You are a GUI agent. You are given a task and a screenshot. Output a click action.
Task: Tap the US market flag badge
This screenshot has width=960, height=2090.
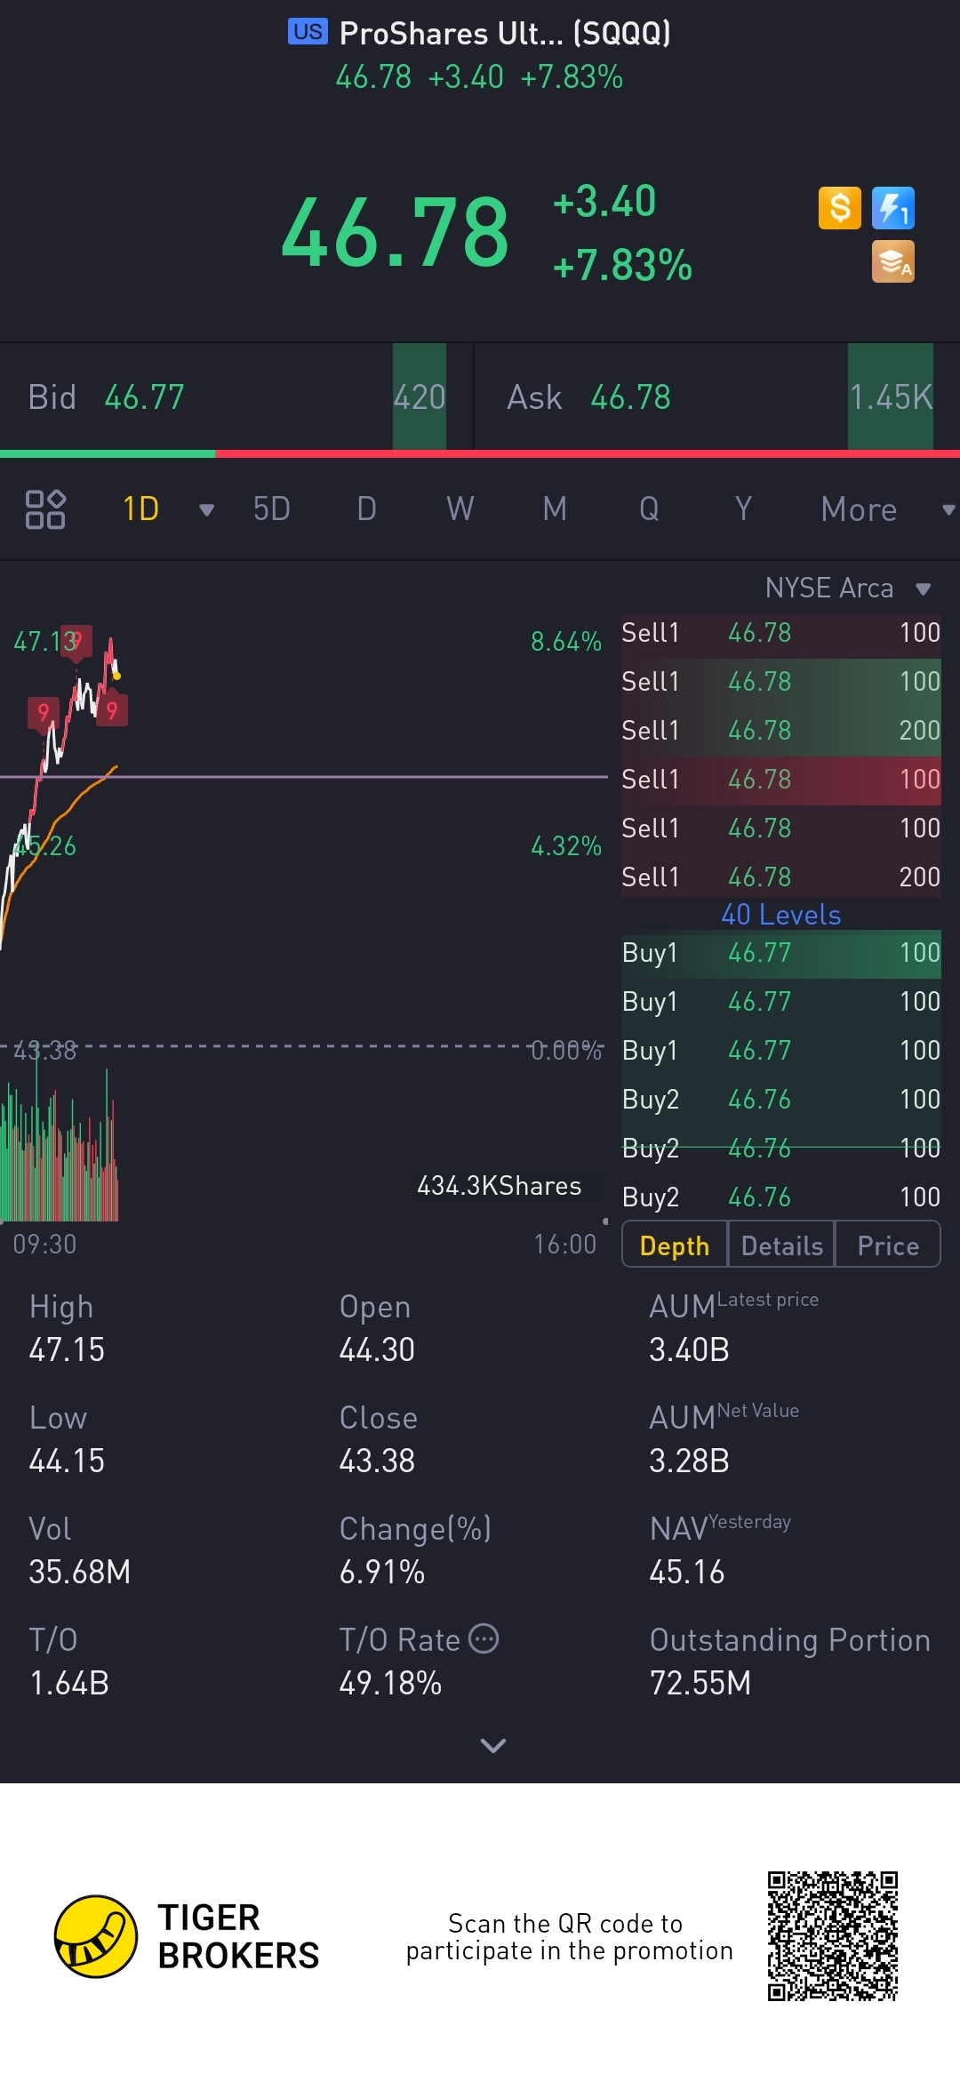(x=308, y=32)
